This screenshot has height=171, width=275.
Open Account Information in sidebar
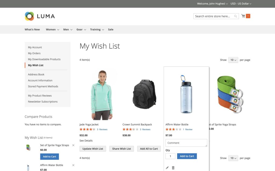(x=40, y=80)
